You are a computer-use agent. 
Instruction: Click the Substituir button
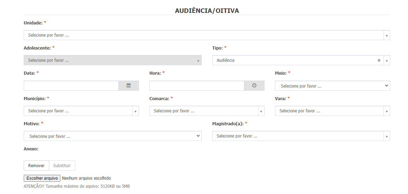click(62, 166)
